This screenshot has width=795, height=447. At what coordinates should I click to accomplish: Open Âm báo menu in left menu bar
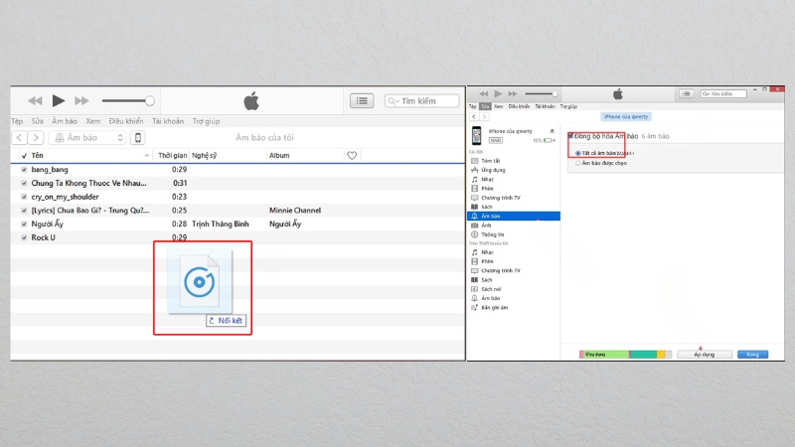(65, 121)
